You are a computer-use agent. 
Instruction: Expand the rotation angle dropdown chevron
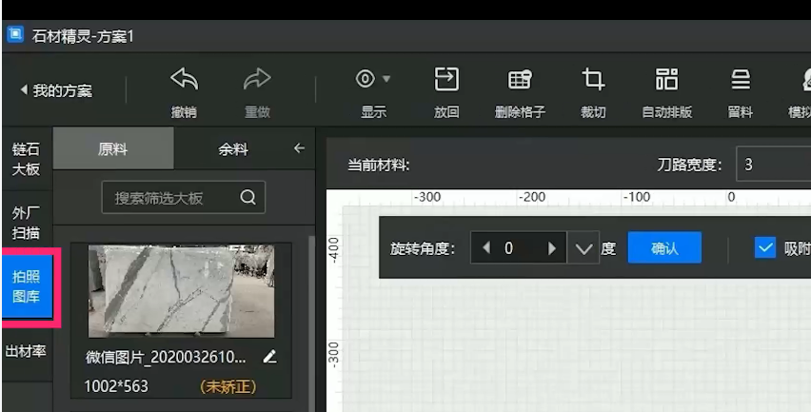584,249
